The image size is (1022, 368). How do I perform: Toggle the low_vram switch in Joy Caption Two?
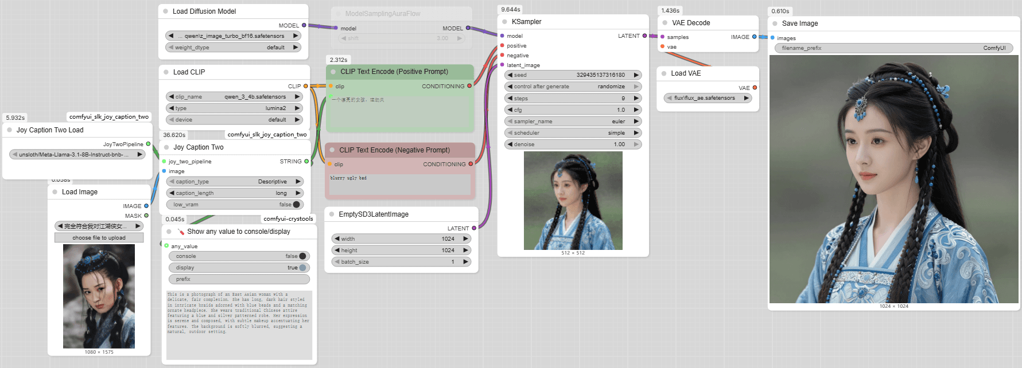click(296, 205)
